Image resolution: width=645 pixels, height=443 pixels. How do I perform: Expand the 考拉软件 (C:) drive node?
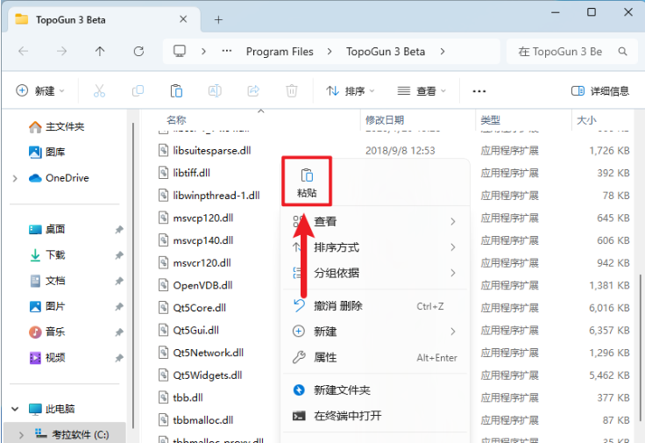tap(21, 434)
